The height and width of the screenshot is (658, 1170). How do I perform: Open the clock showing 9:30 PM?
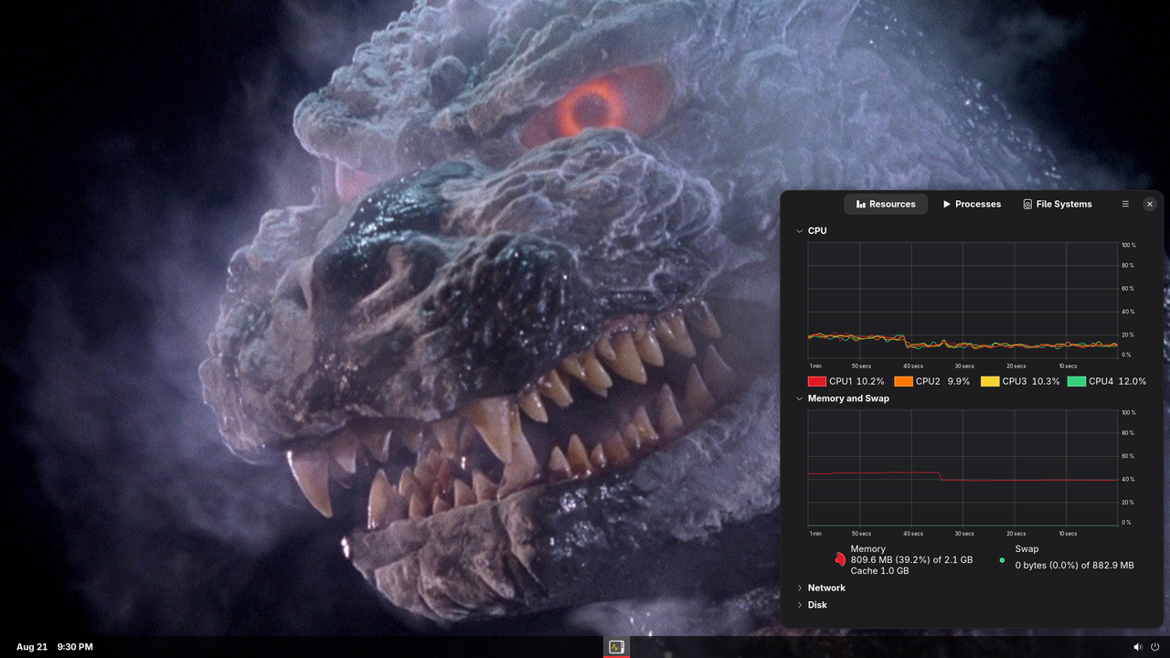point(75,647)
